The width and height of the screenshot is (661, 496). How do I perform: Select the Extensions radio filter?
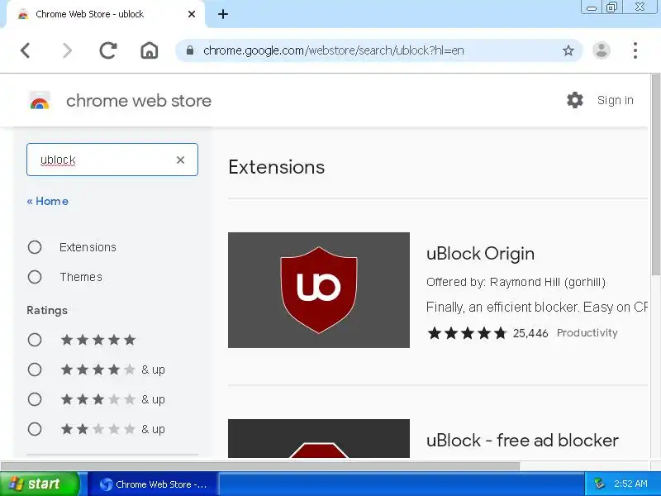click(35, 247)
